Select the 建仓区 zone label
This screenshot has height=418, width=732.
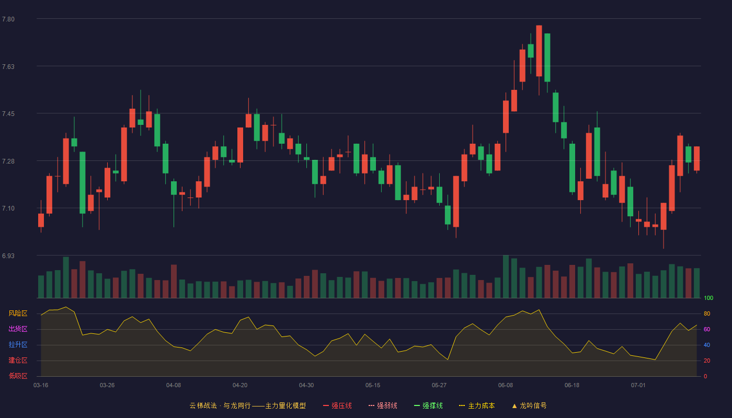pyautogui.click(x=18, y=361)
